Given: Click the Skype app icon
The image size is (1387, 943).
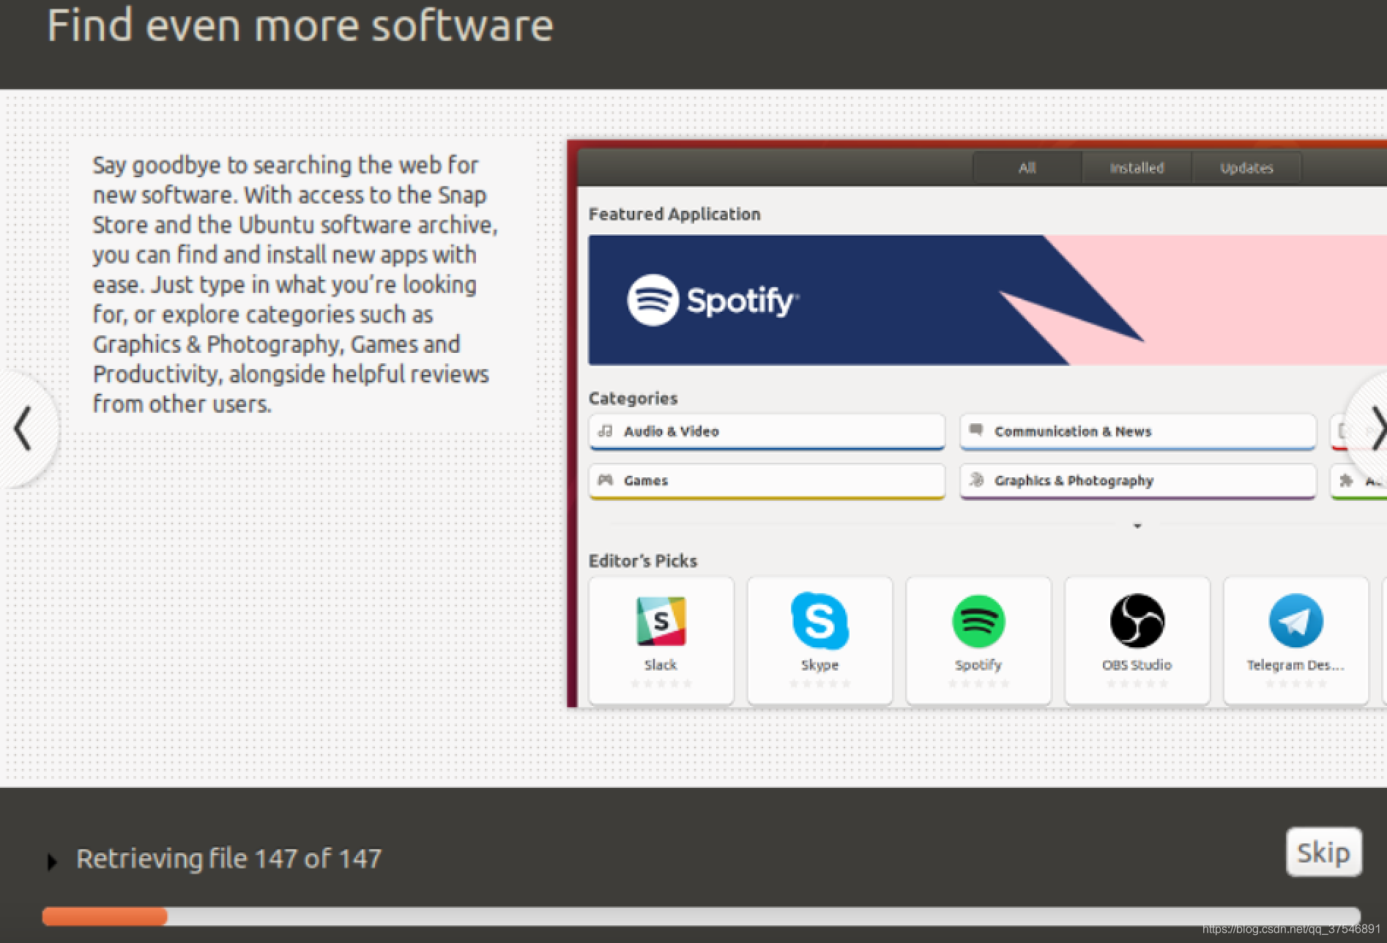Looking at the screenshot, I should 819,621.
